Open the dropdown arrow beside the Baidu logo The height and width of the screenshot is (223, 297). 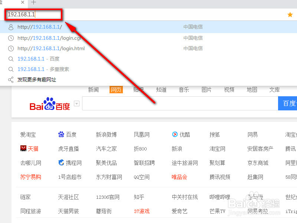[x=76, y=104]
